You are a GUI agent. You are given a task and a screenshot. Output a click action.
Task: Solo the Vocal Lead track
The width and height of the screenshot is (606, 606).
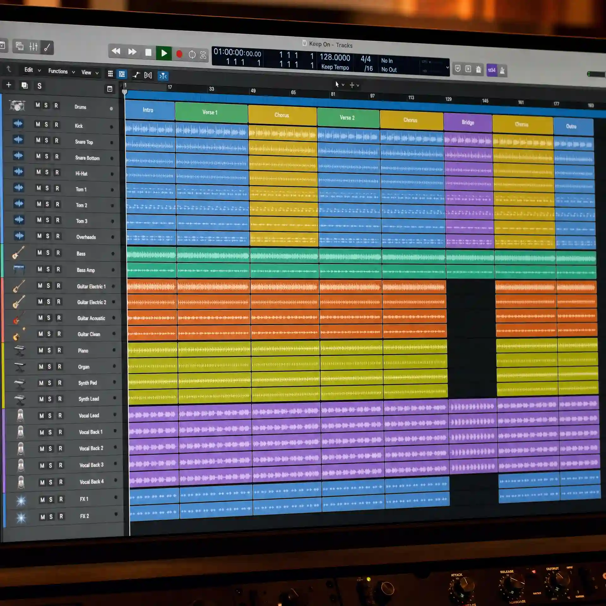click(50, 416)
